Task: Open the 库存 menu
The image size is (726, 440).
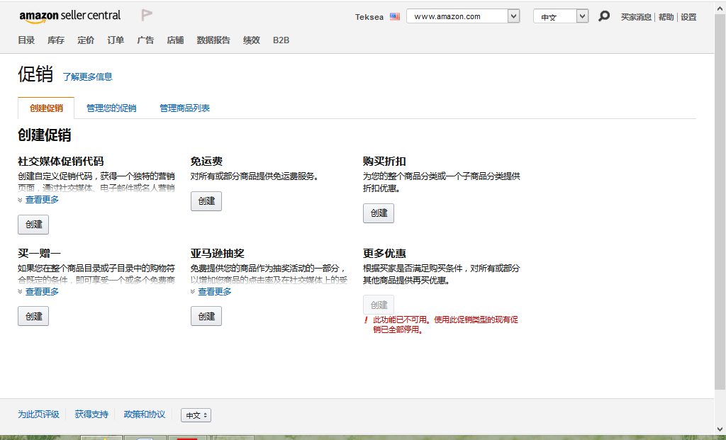Action: click(x=56, y=40)
